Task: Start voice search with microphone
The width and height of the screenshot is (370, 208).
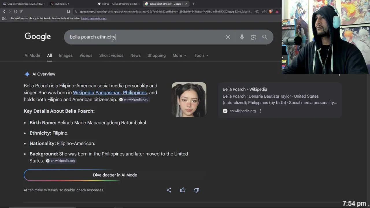Action: tap(242, 37)
